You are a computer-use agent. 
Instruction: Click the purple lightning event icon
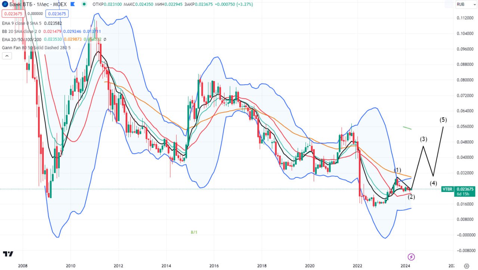click(x=411, y=257)
